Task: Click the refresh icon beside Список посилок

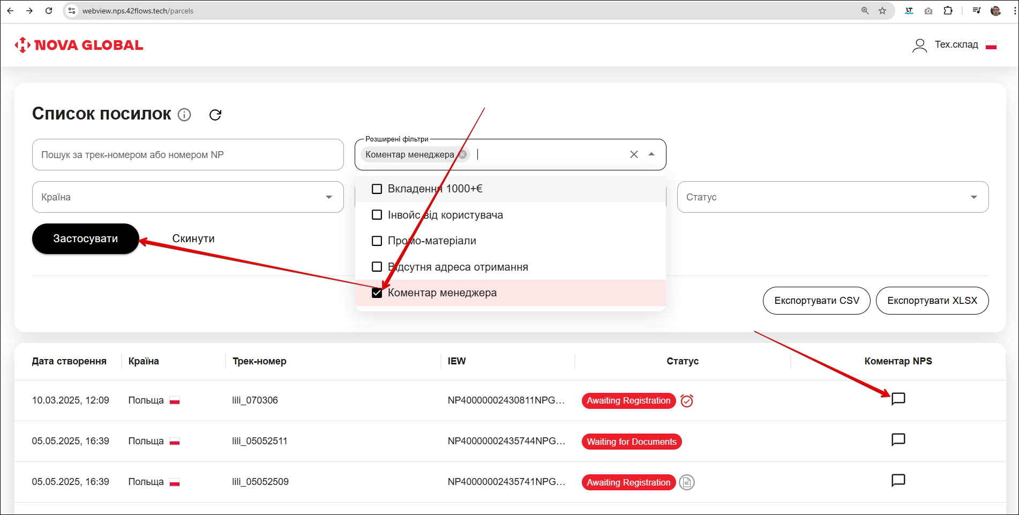Action: (x=215, y=115)
